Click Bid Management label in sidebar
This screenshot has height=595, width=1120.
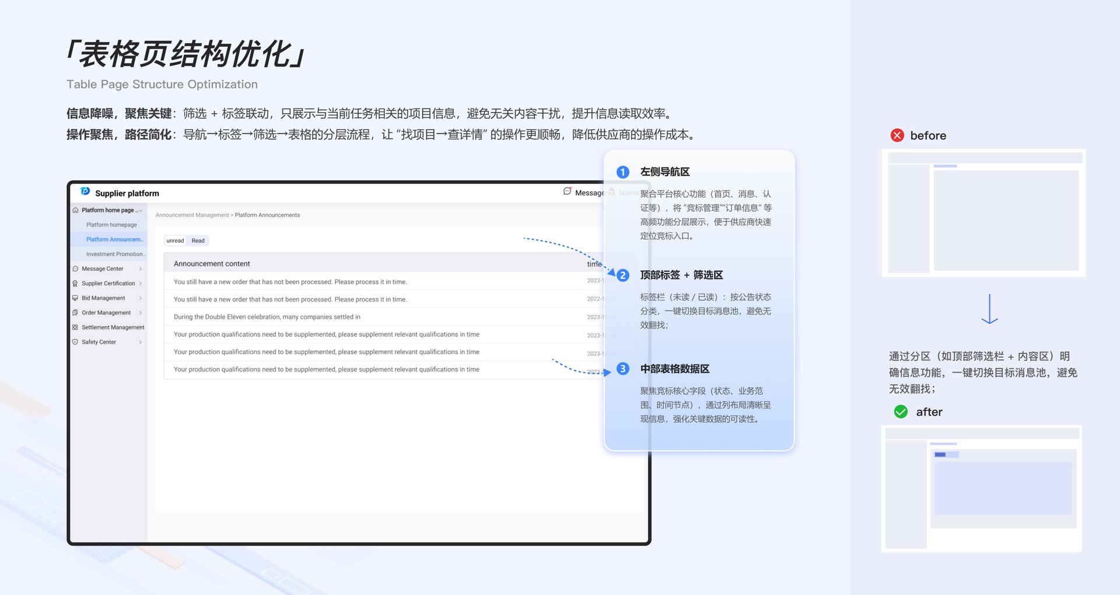point(103,298)
